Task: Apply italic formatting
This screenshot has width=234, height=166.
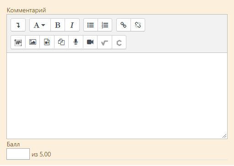Action: [x=72, y=25]
